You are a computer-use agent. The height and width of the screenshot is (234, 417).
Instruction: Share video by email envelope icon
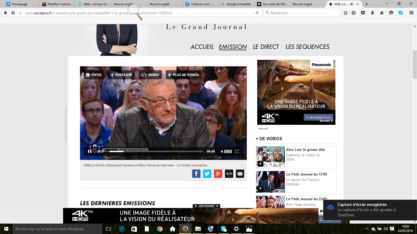[x=240, y=174]
